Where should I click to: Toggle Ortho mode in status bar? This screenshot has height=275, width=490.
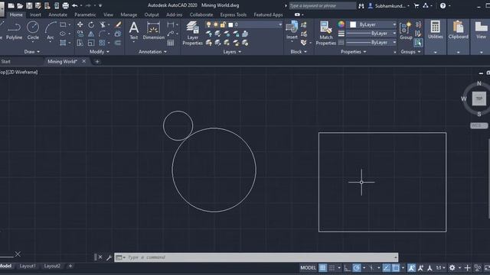pos(347,267)
